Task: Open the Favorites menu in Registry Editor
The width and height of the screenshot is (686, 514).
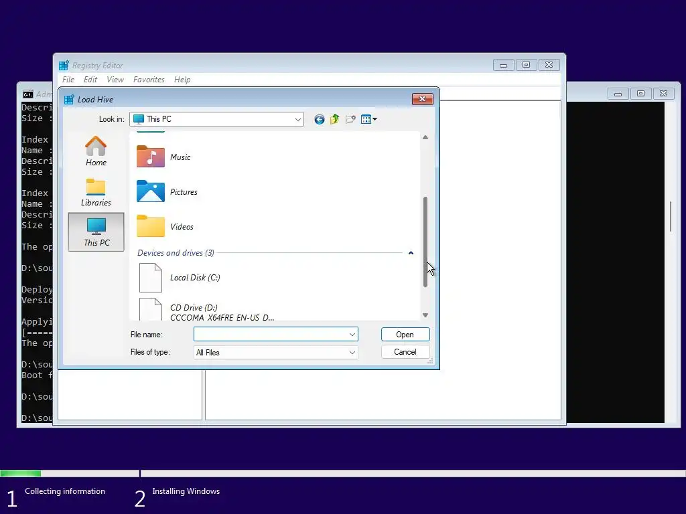Action: coord(149,80)
